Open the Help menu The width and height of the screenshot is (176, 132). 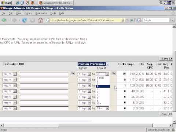62,13
